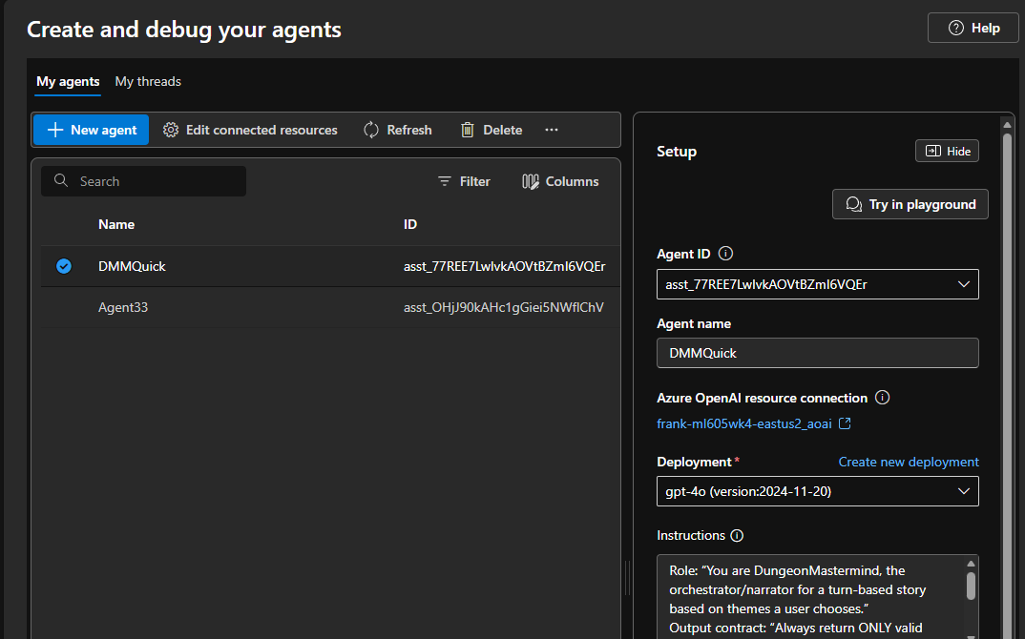The width and height of the screenshot is (1025, 639).
Task: Hide the Setup panel
Action: coord(946,150)
